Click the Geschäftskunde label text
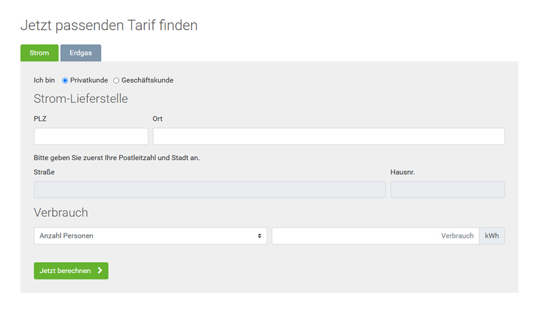This screenshot has width=542, height=325. [147, 80]
